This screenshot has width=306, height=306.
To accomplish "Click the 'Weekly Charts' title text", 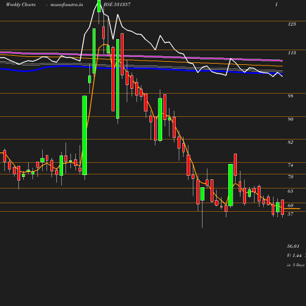I will pos(21,4).
